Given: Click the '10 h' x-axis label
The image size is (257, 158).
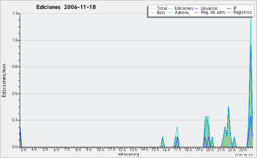Looking at the screenshot, I should pos(100,150).
